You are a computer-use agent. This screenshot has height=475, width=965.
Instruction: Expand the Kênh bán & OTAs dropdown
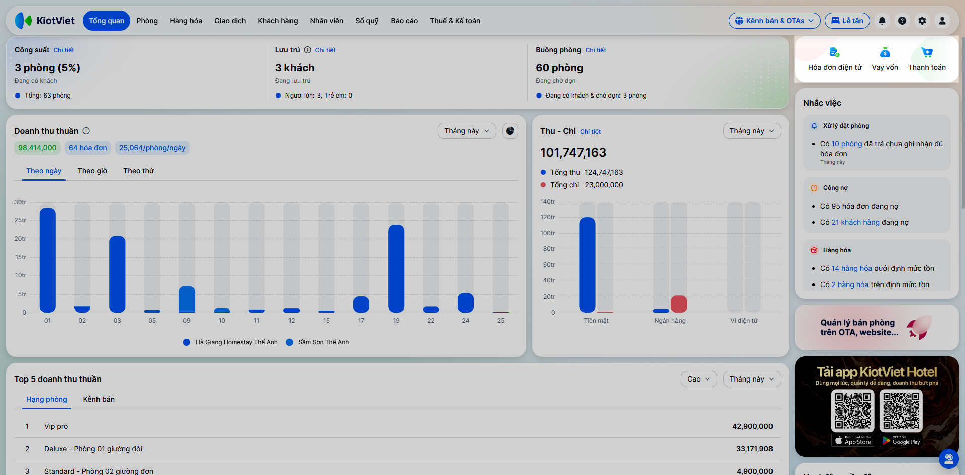click(x=775, y=21)
